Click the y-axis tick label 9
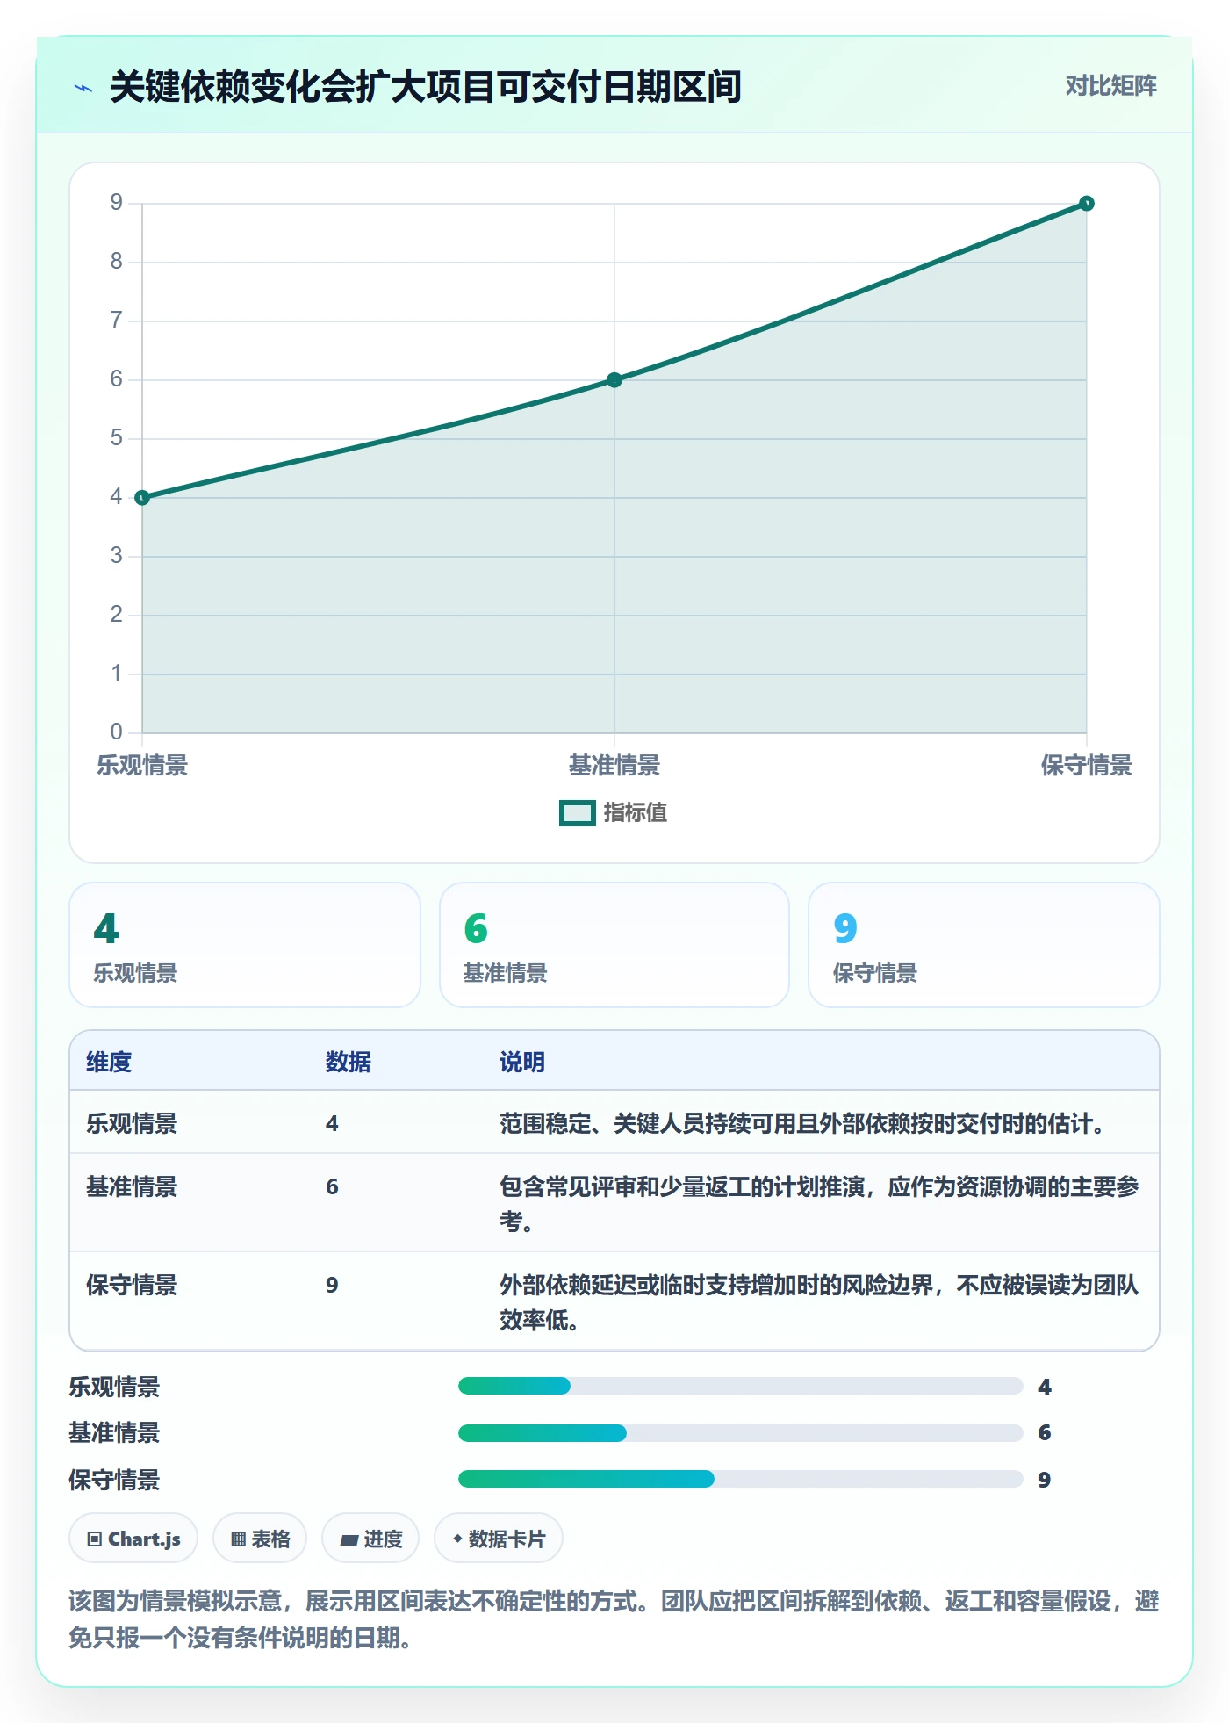 point(116,203)
